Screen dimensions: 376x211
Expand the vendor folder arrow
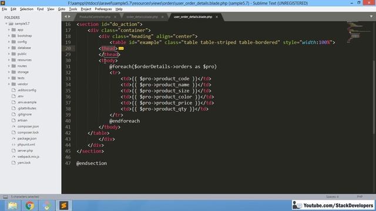click(9, 84)
